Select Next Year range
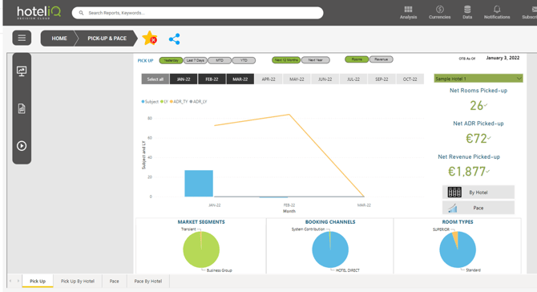Screen dimensions: 537x292 [316, 60]
